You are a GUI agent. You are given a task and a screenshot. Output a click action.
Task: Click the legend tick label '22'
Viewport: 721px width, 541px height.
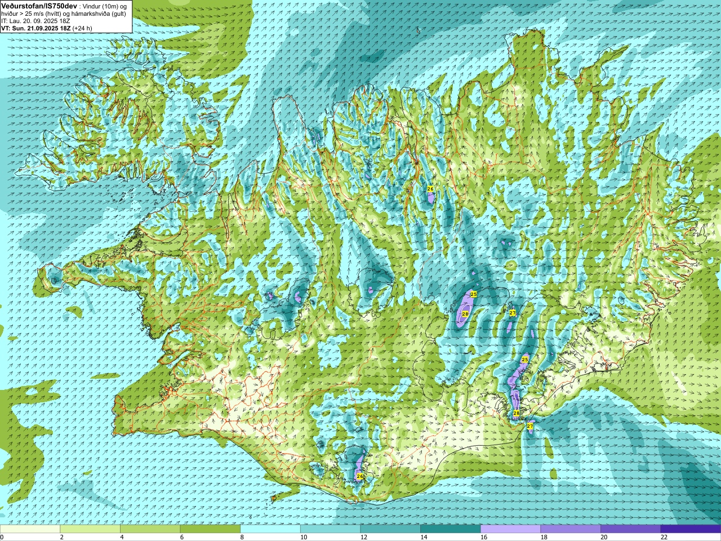pos(664,537)
